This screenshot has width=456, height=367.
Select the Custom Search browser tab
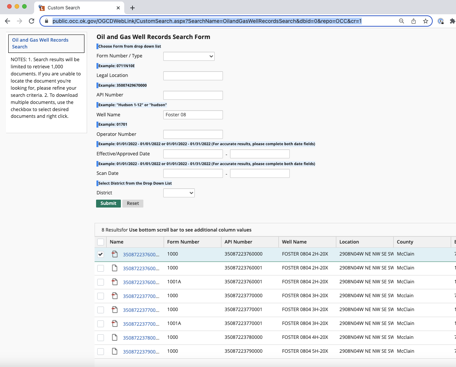coord(64,8)
